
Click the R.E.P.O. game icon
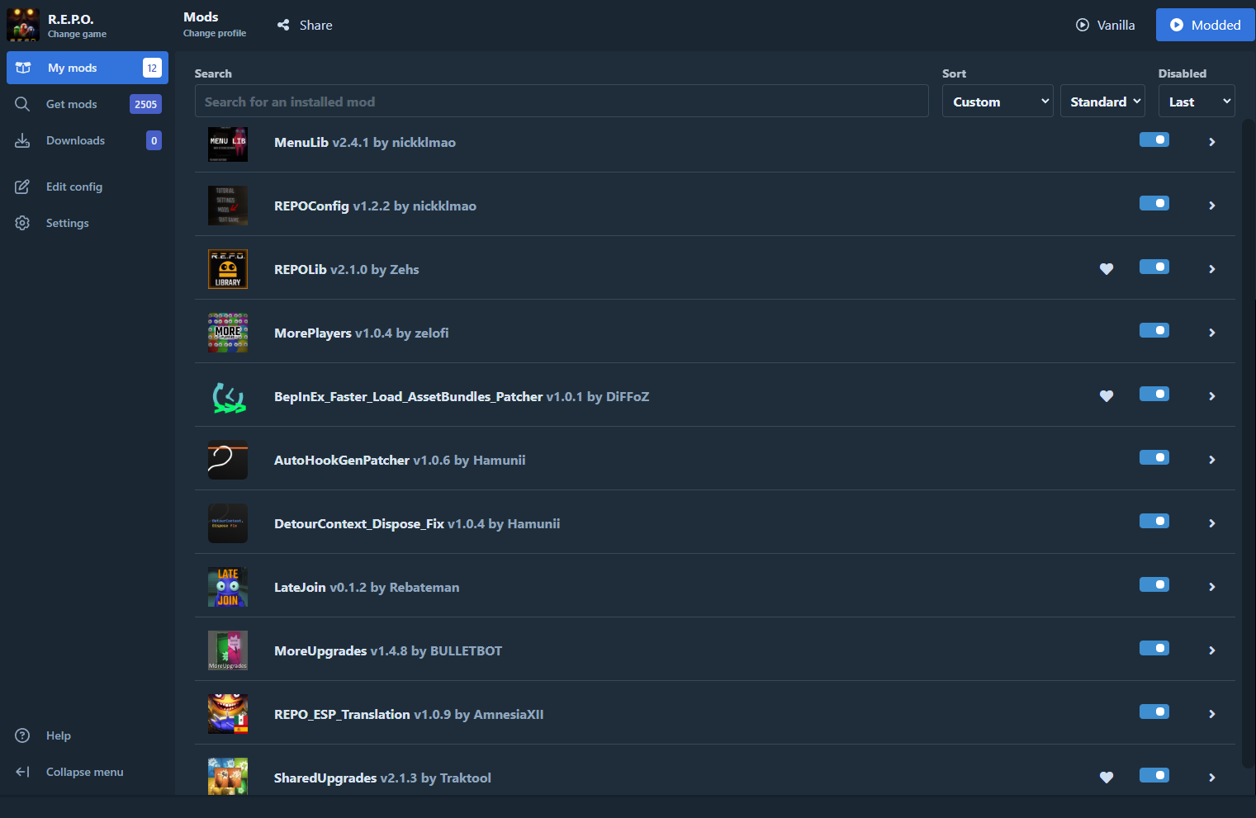click(23, 25)
